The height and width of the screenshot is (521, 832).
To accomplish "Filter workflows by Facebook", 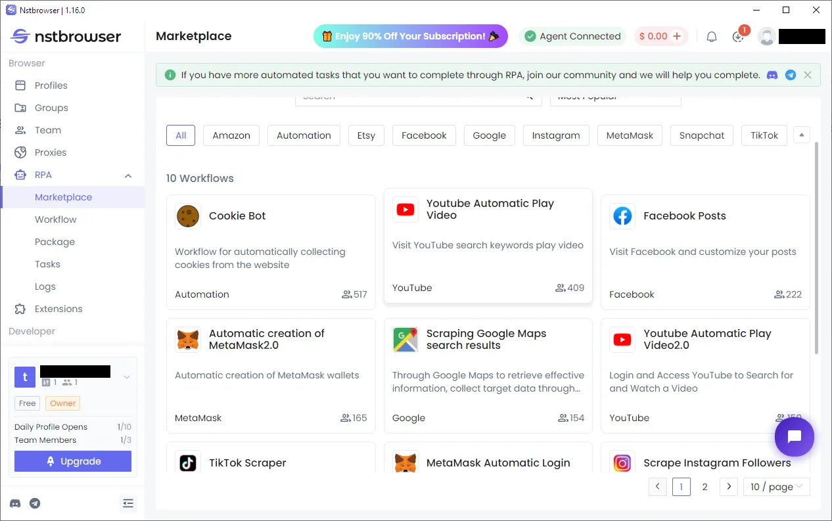I will tap(424, 135).
